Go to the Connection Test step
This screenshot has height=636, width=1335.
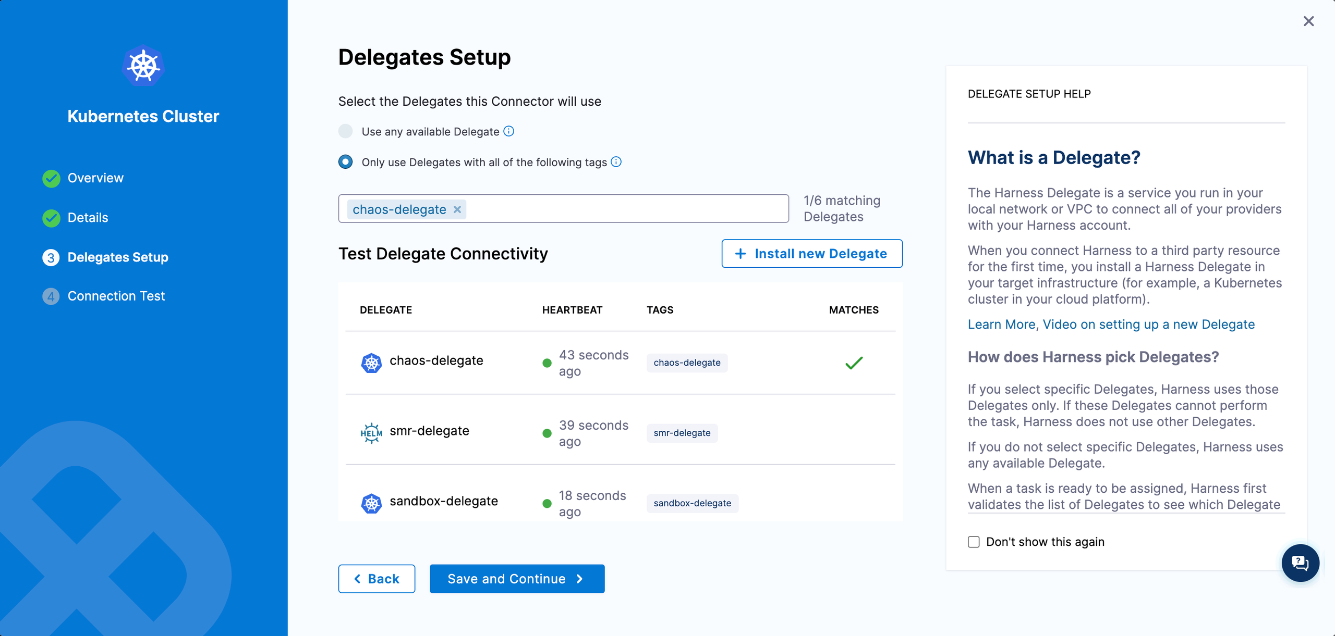tap(116, 296)
